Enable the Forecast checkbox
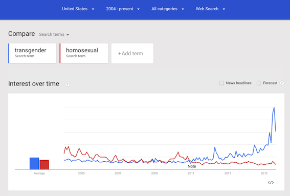290x196 pixels. click(259, 83)
